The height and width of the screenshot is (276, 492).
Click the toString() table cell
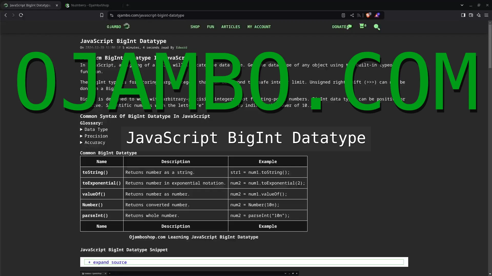[102, 172]
